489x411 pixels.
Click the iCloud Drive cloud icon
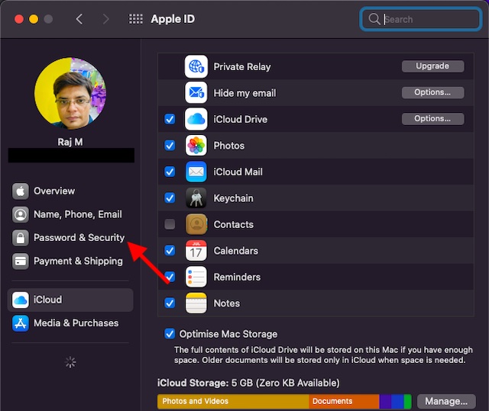point(196,119)
